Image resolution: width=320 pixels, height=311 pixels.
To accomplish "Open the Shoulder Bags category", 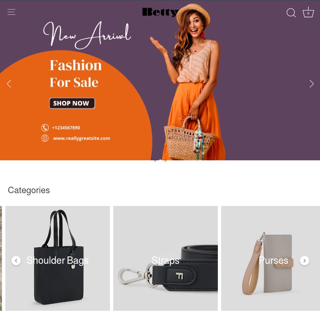I will click(58, 258).
